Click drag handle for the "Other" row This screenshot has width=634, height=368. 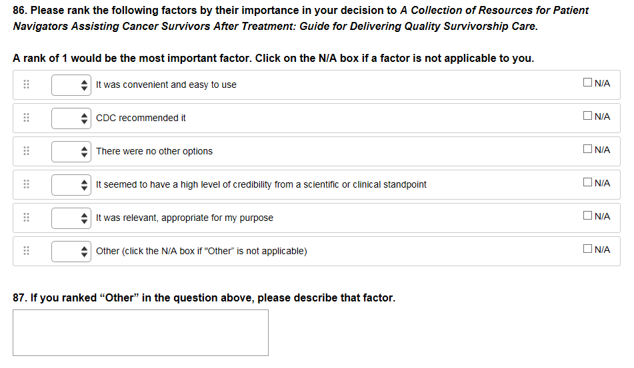[26, 251]
